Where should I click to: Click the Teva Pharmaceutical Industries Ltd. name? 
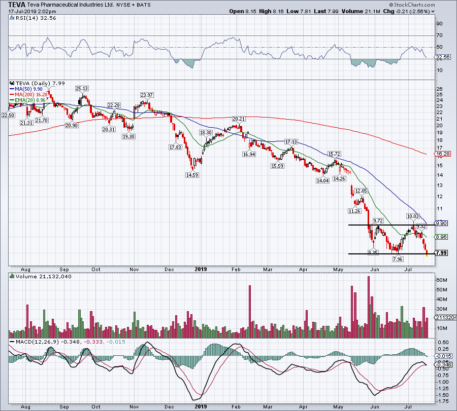71,5
